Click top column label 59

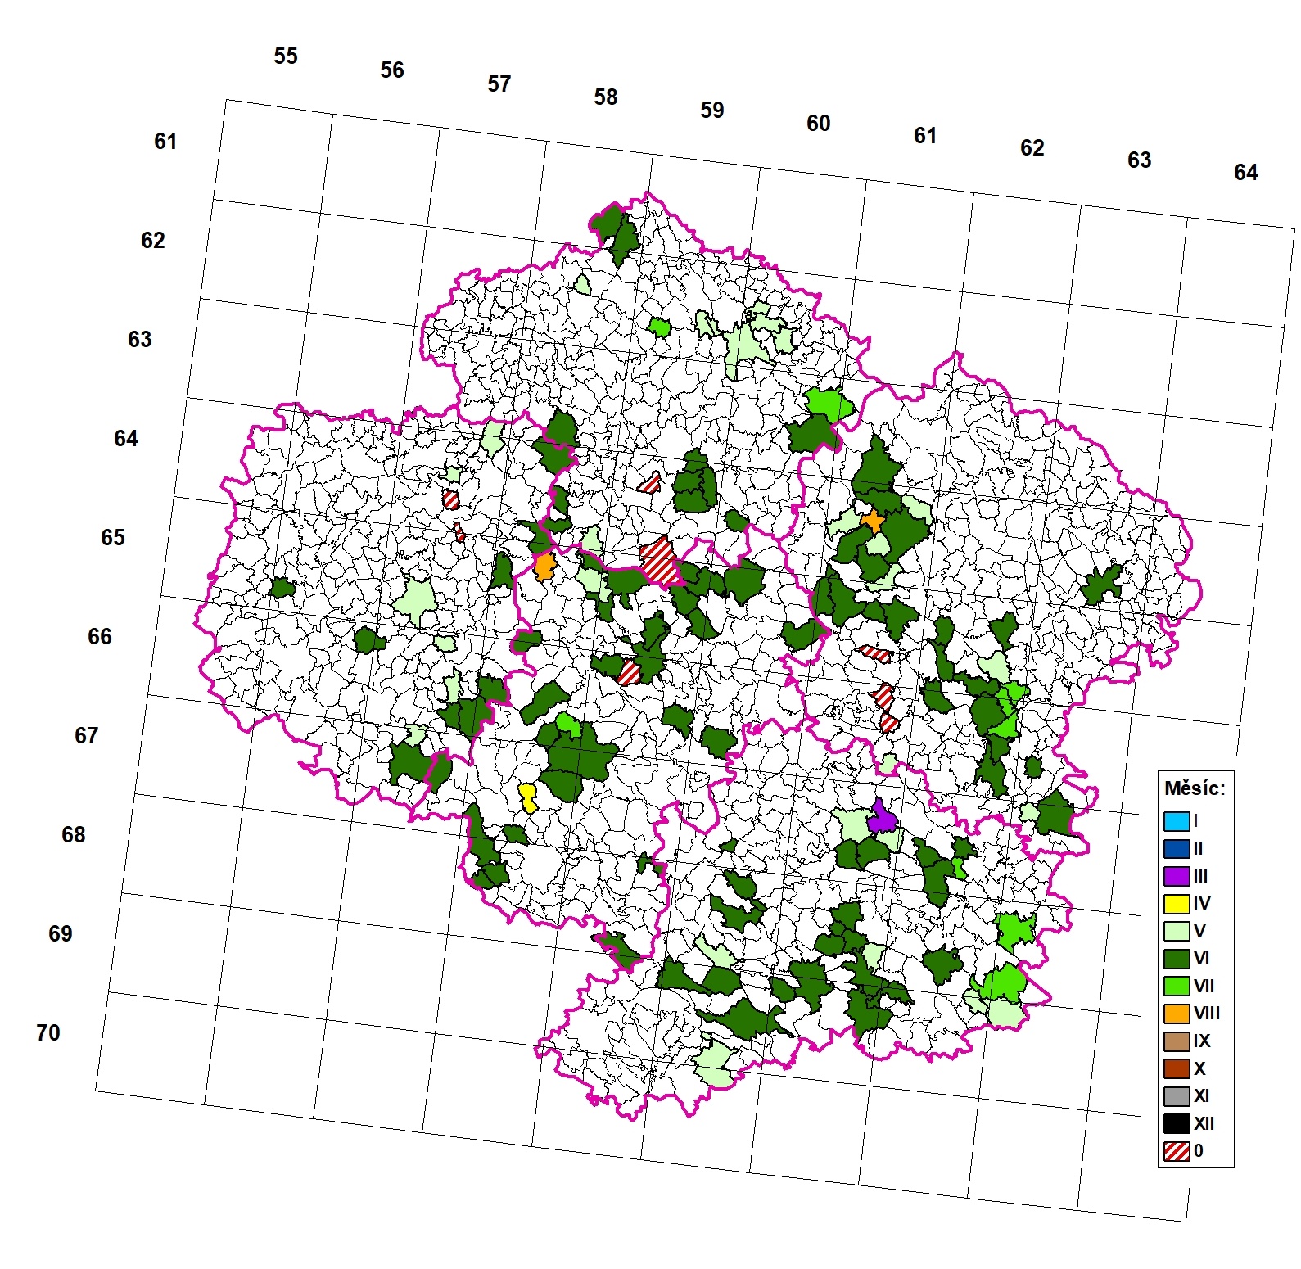pos(712,111)
